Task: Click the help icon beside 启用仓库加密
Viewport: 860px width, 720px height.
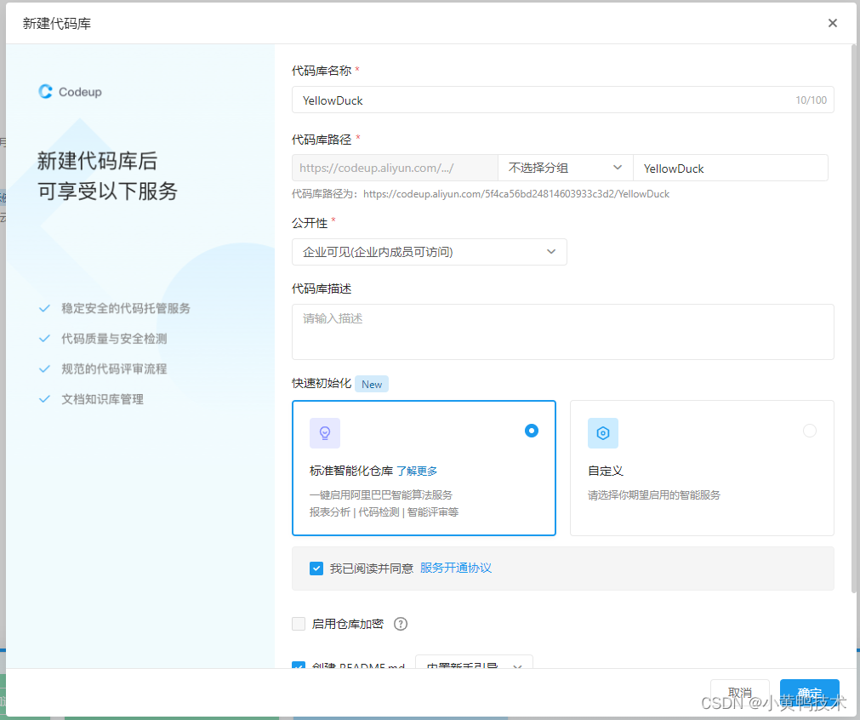Action: [400, 624]
